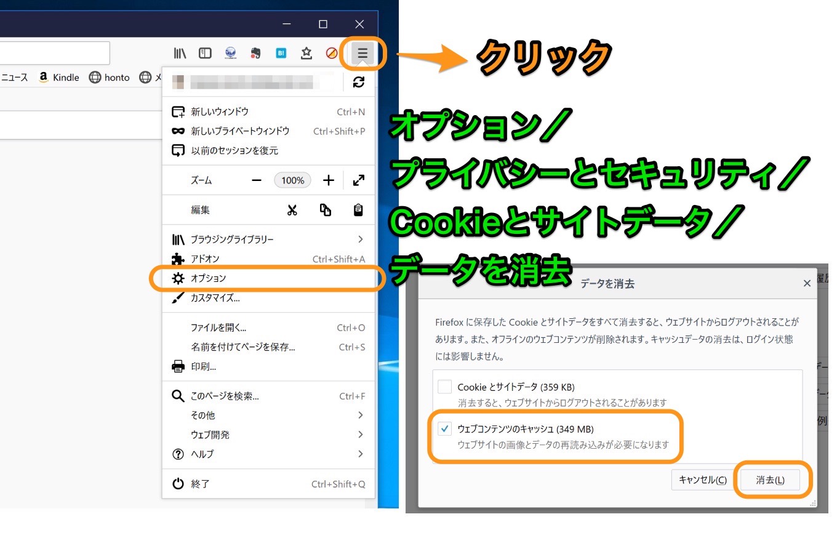Viewport: 837px width, 554px height.
Task: Zoom out with the minus button
Action: [257, 180]
